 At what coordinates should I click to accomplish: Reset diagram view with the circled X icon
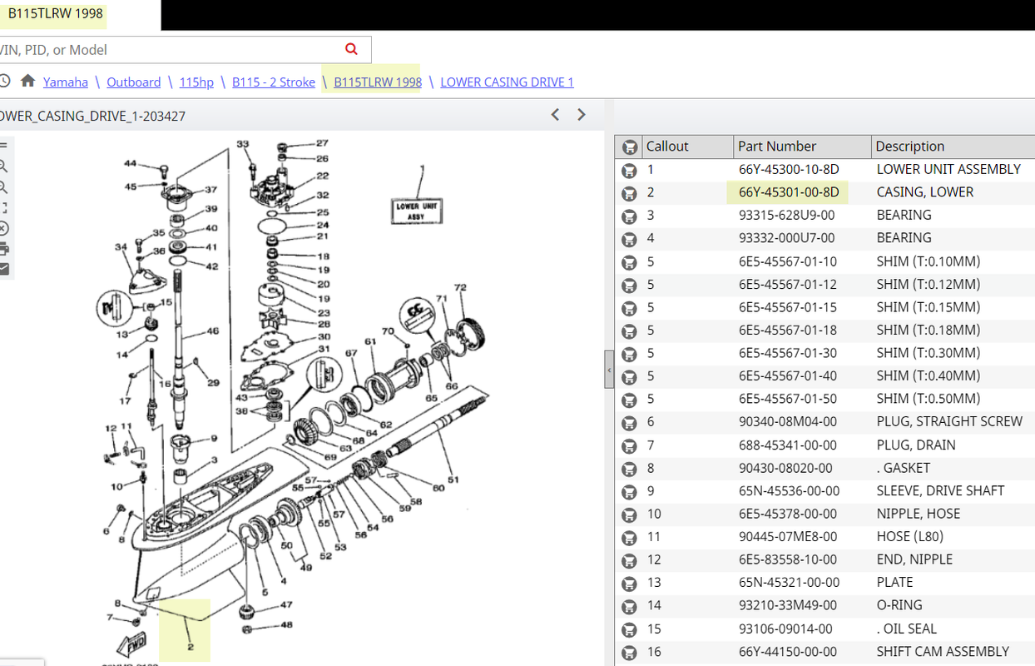[x=3, y=228]
